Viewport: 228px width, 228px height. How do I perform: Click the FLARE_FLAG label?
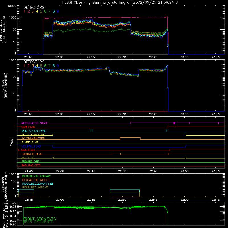coord(30,142)
